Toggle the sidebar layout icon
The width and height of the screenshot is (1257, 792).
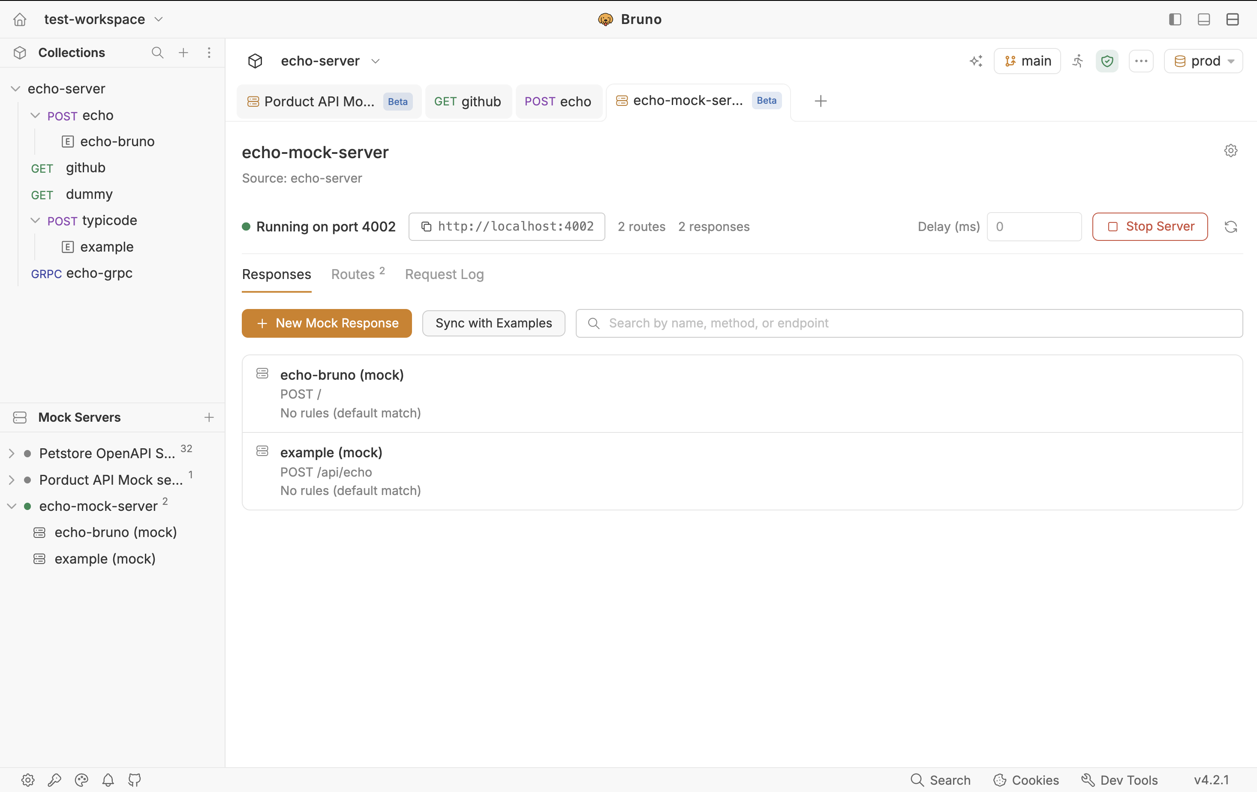coord(1175,19)
